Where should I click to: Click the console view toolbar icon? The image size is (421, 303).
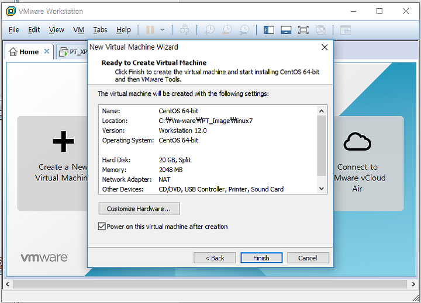pos(345,30)
